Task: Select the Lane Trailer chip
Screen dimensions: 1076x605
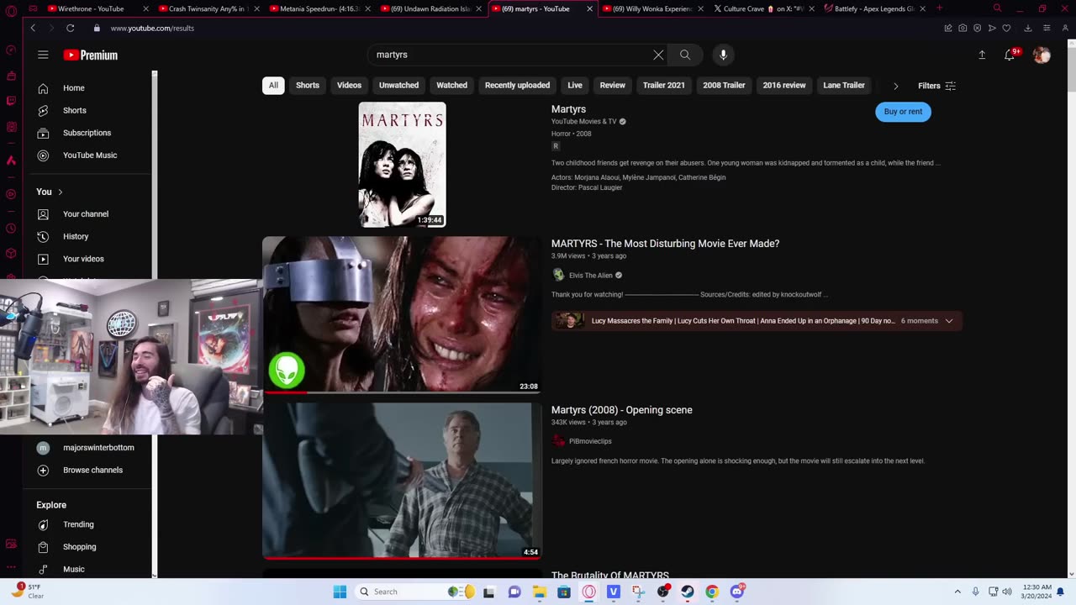Action: pos(844,85)
